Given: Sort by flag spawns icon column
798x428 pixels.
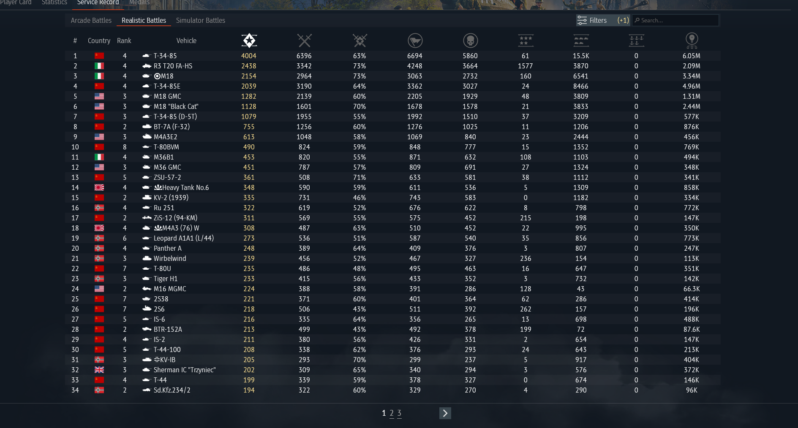Looking at the screenshot, I should [x=415, y=41].
